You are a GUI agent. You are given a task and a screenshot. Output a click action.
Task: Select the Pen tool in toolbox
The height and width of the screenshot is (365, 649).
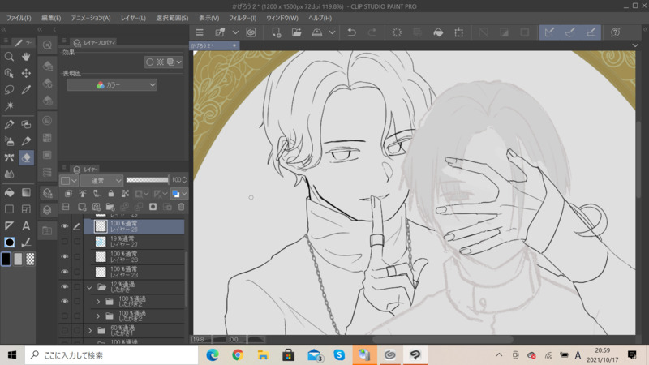(x=9, y=124)
